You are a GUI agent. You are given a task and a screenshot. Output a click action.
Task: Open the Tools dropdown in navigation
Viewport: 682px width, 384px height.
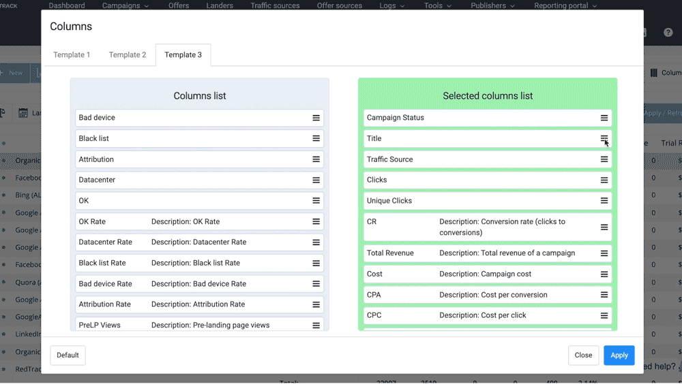point(438,5)
